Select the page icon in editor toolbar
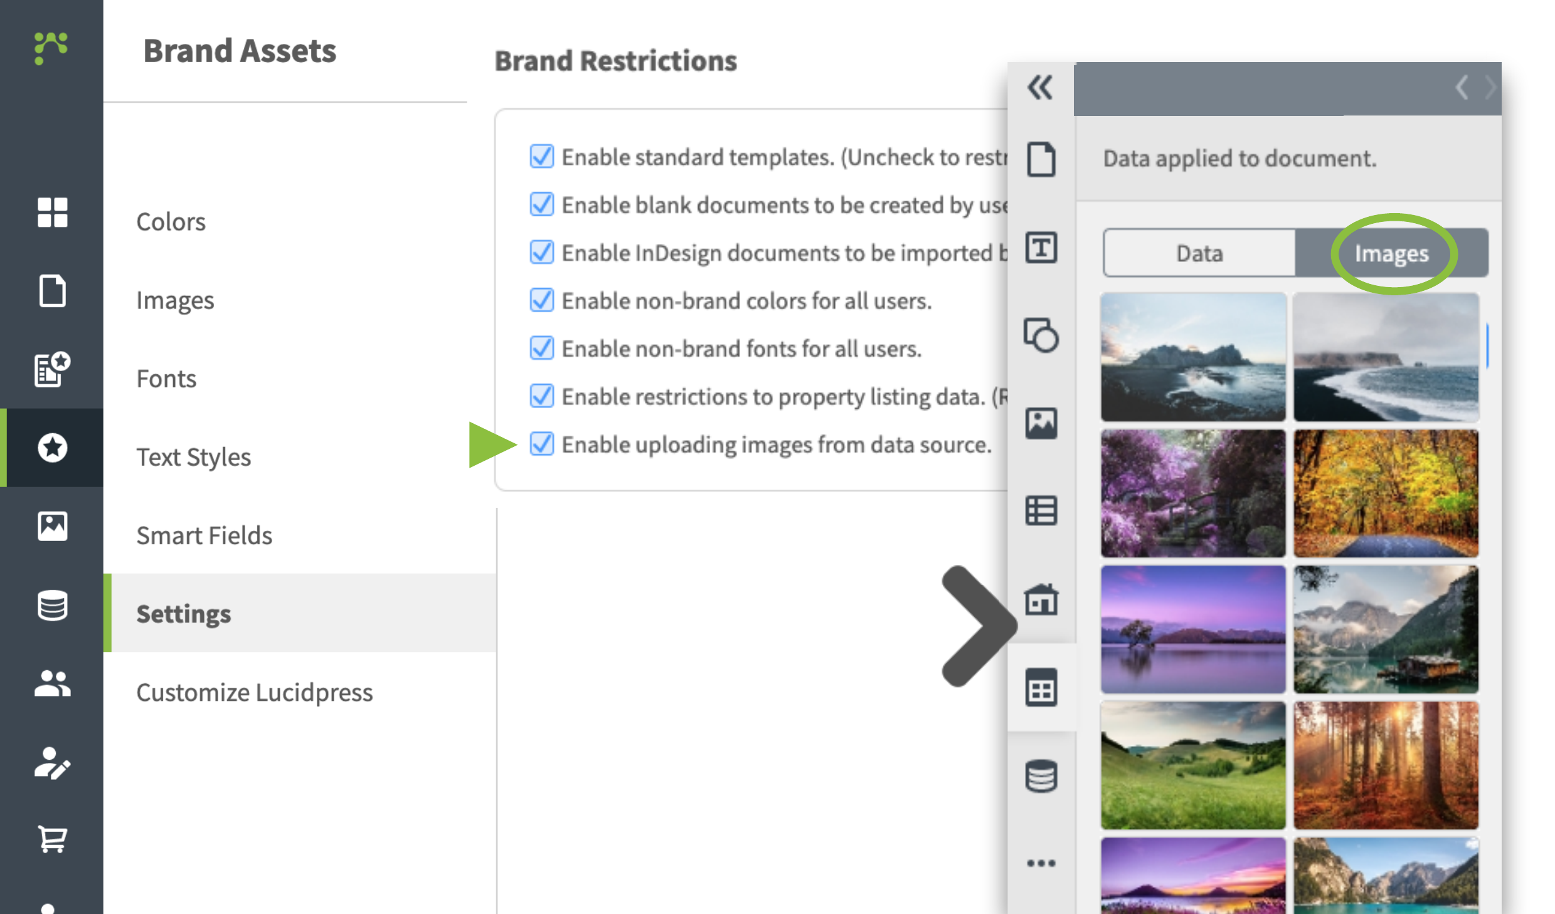This screenshot has width=1555, height=914. [x=1041, y=159]
